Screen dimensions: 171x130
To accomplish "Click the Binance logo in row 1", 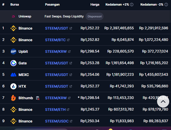I will (x=13, y=28).
